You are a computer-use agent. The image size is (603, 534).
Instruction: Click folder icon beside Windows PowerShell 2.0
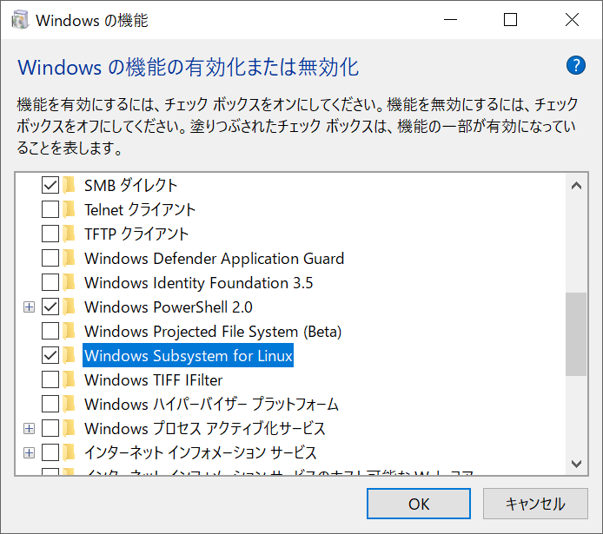[69, 307]
